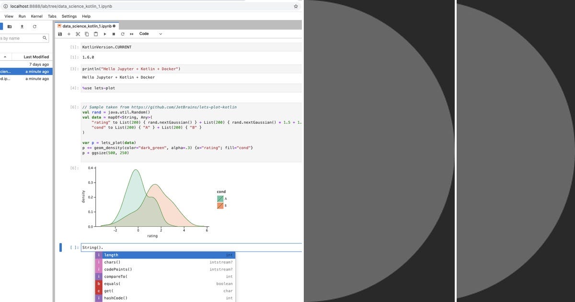Open the Code cell type dropdown
Image resolution: width=575 pixels, height=302 pixels.
pos(150,34)
